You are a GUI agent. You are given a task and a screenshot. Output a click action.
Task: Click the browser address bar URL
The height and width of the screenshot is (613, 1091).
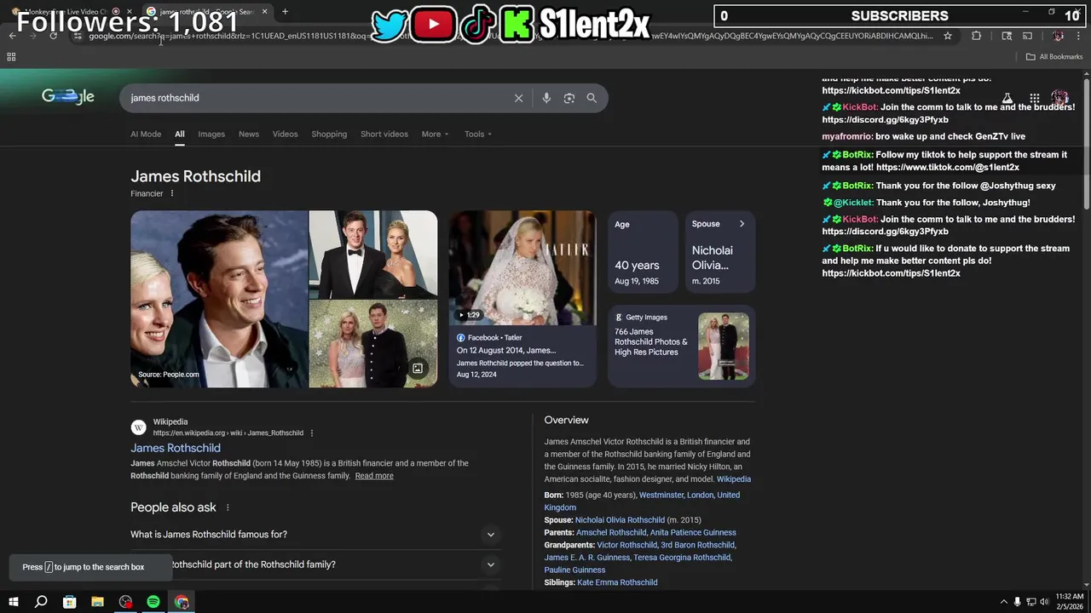[x=510, y=36]
